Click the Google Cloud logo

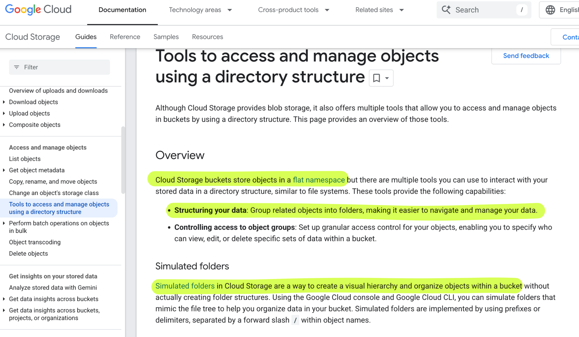click(x=38, y=10)
